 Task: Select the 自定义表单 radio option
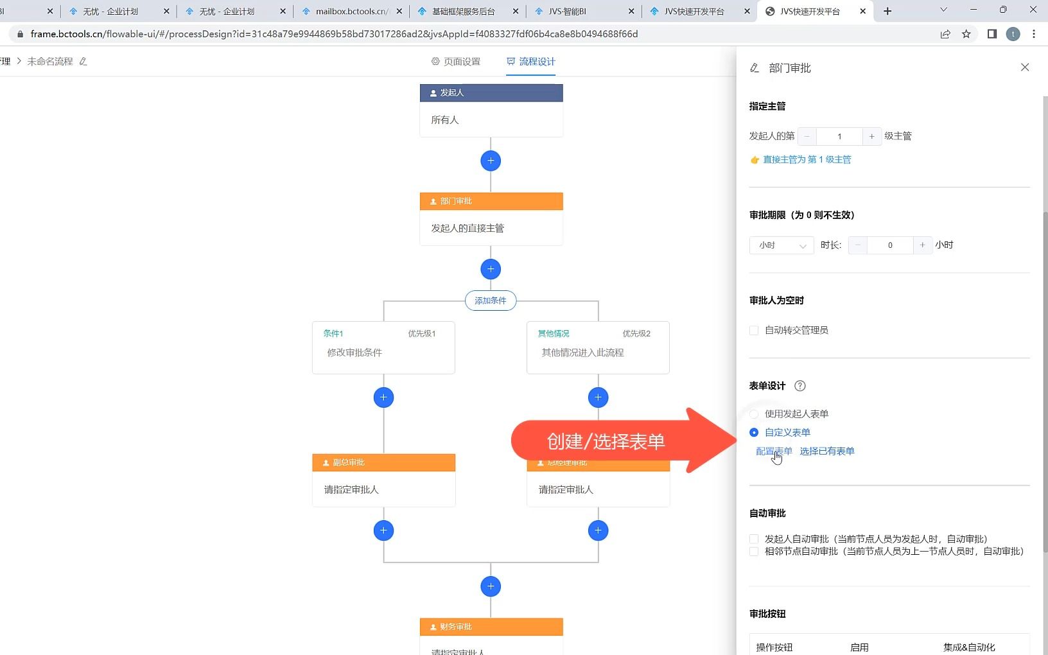(754, 433)
